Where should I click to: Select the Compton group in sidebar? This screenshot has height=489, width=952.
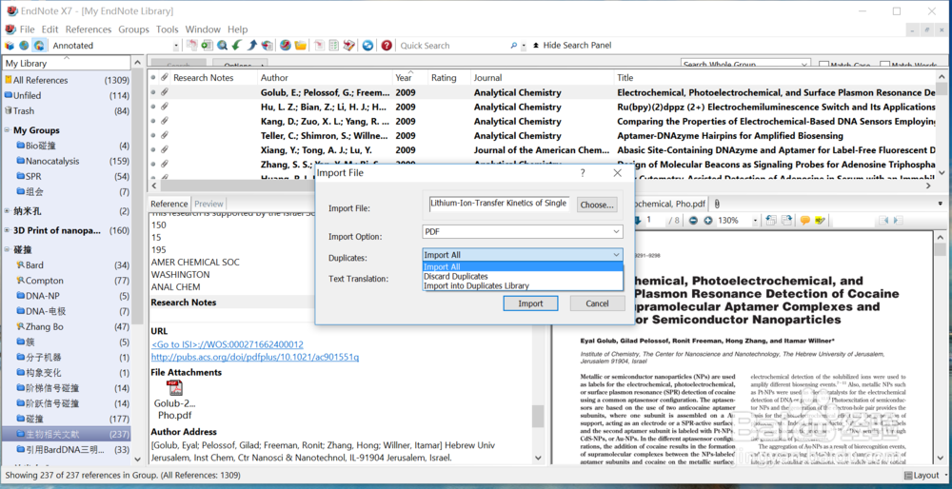[x=45, y=281]
